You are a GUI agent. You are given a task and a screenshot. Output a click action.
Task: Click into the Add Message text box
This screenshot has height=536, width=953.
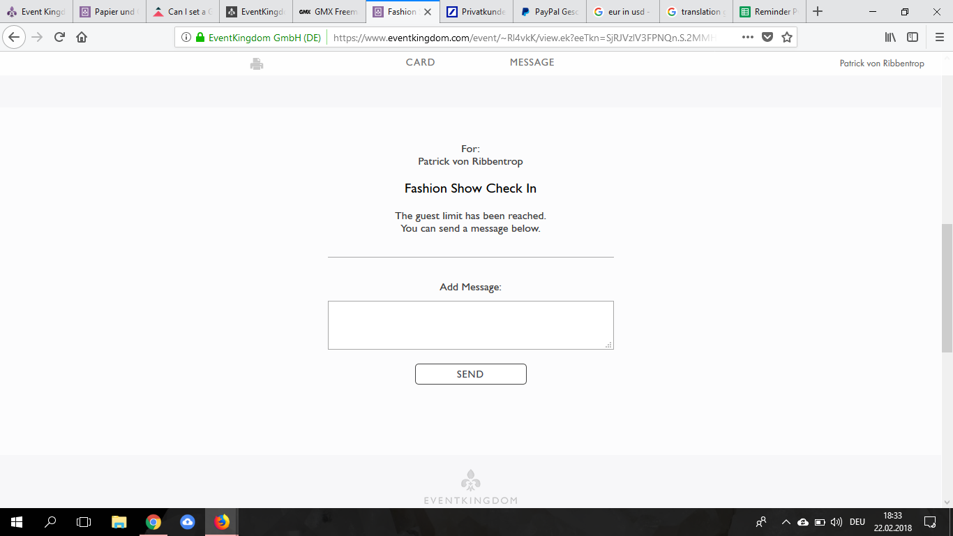click(470, 325)
